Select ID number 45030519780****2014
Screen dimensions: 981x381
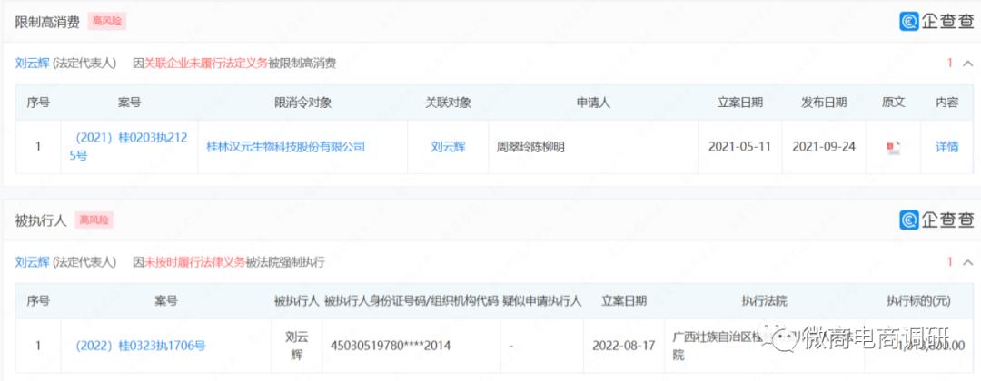pos(391,346)
